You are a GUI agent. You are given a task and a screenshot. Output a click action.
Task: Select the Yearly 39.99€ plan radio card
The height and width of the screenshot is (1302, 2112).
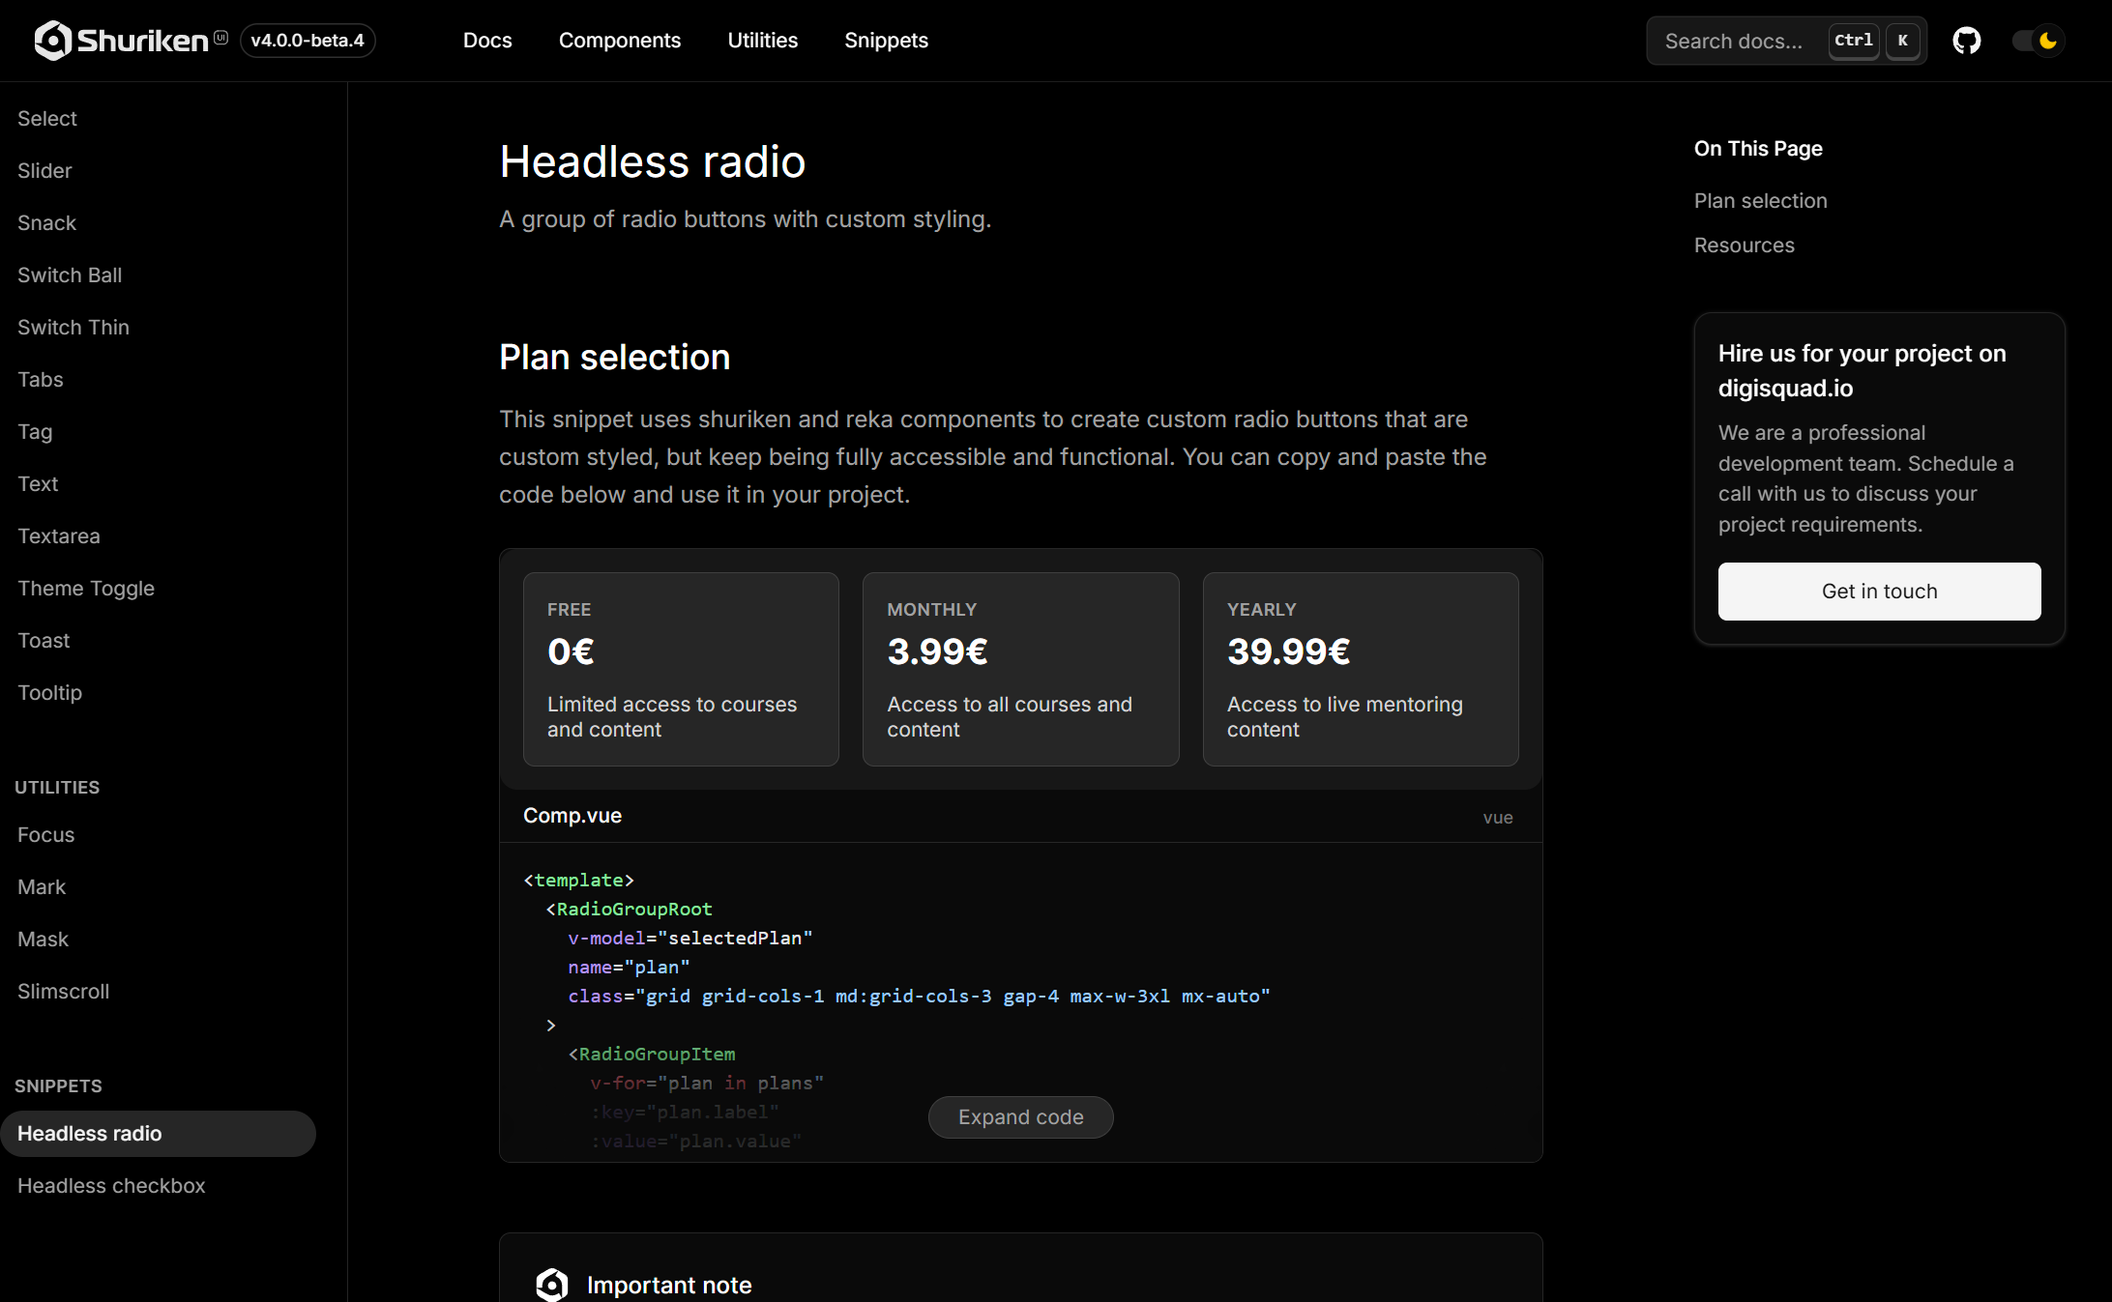tap(1361, 669)
